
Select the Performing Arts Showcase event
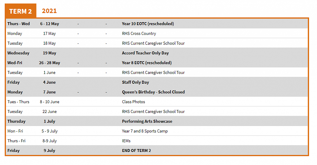[x=147, y=122]
